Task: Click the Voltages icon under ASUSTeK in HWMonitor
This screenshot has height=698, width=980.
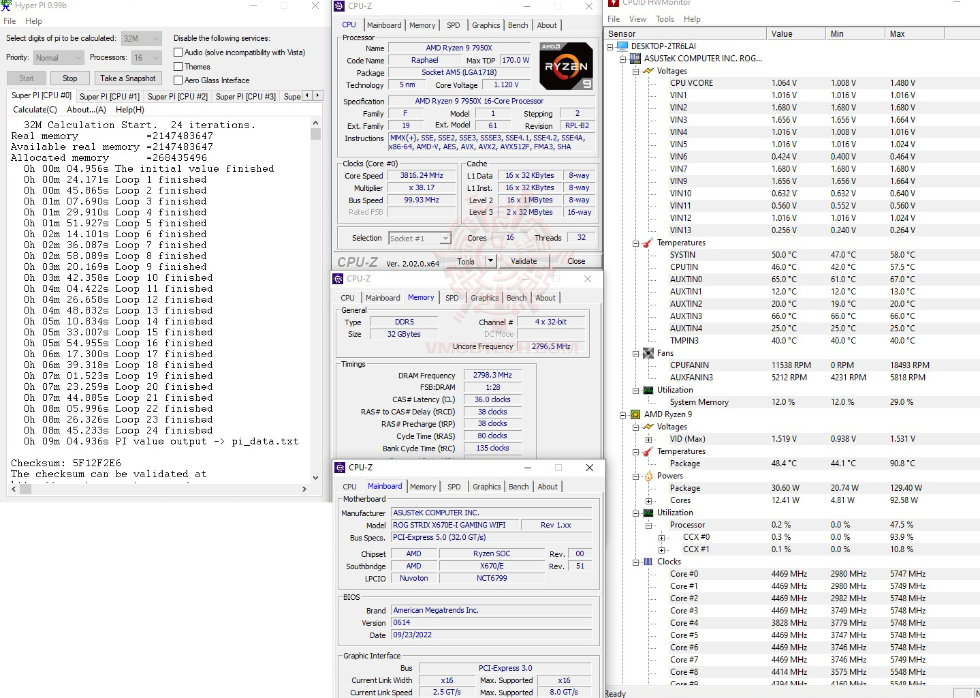Action: [648, 71]
